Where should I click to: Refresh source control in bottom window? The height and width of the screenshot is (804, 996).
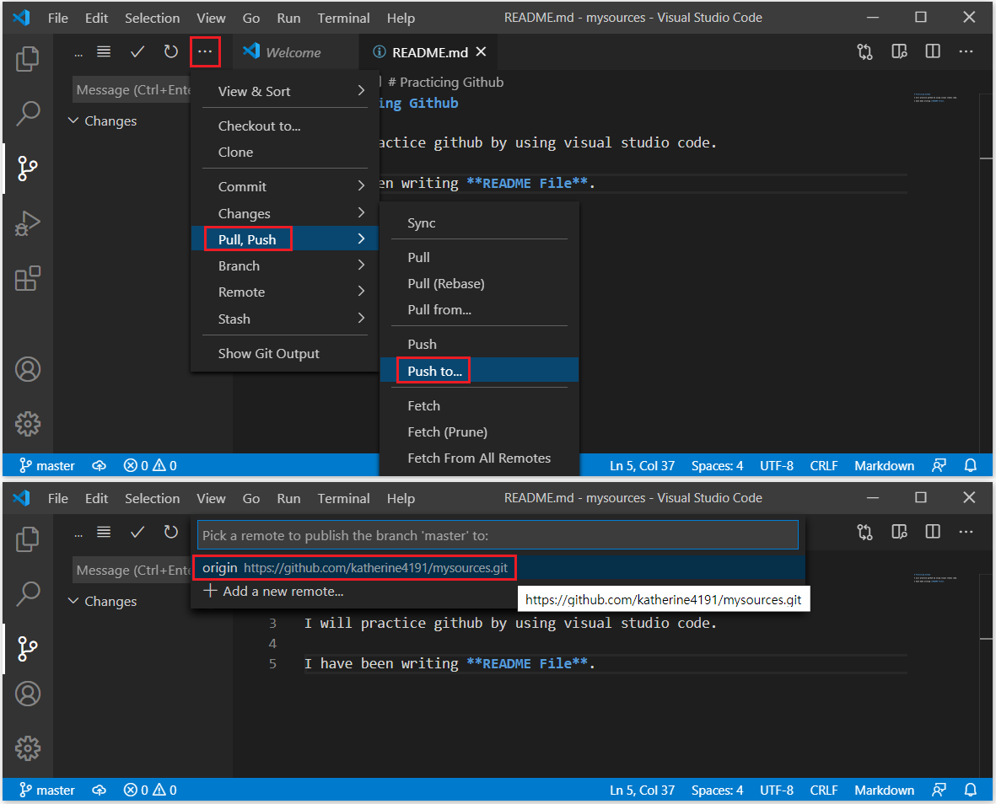(171, 533)
